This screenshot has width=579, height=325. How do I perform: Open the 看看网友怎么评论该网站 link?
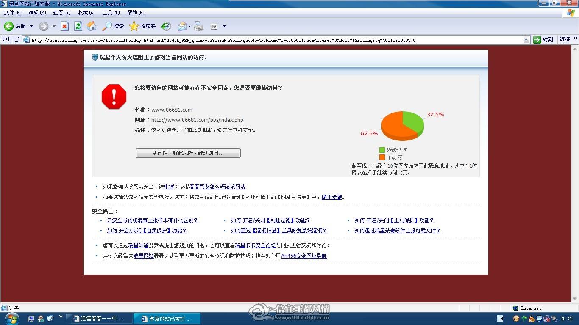tap(217, 187)
